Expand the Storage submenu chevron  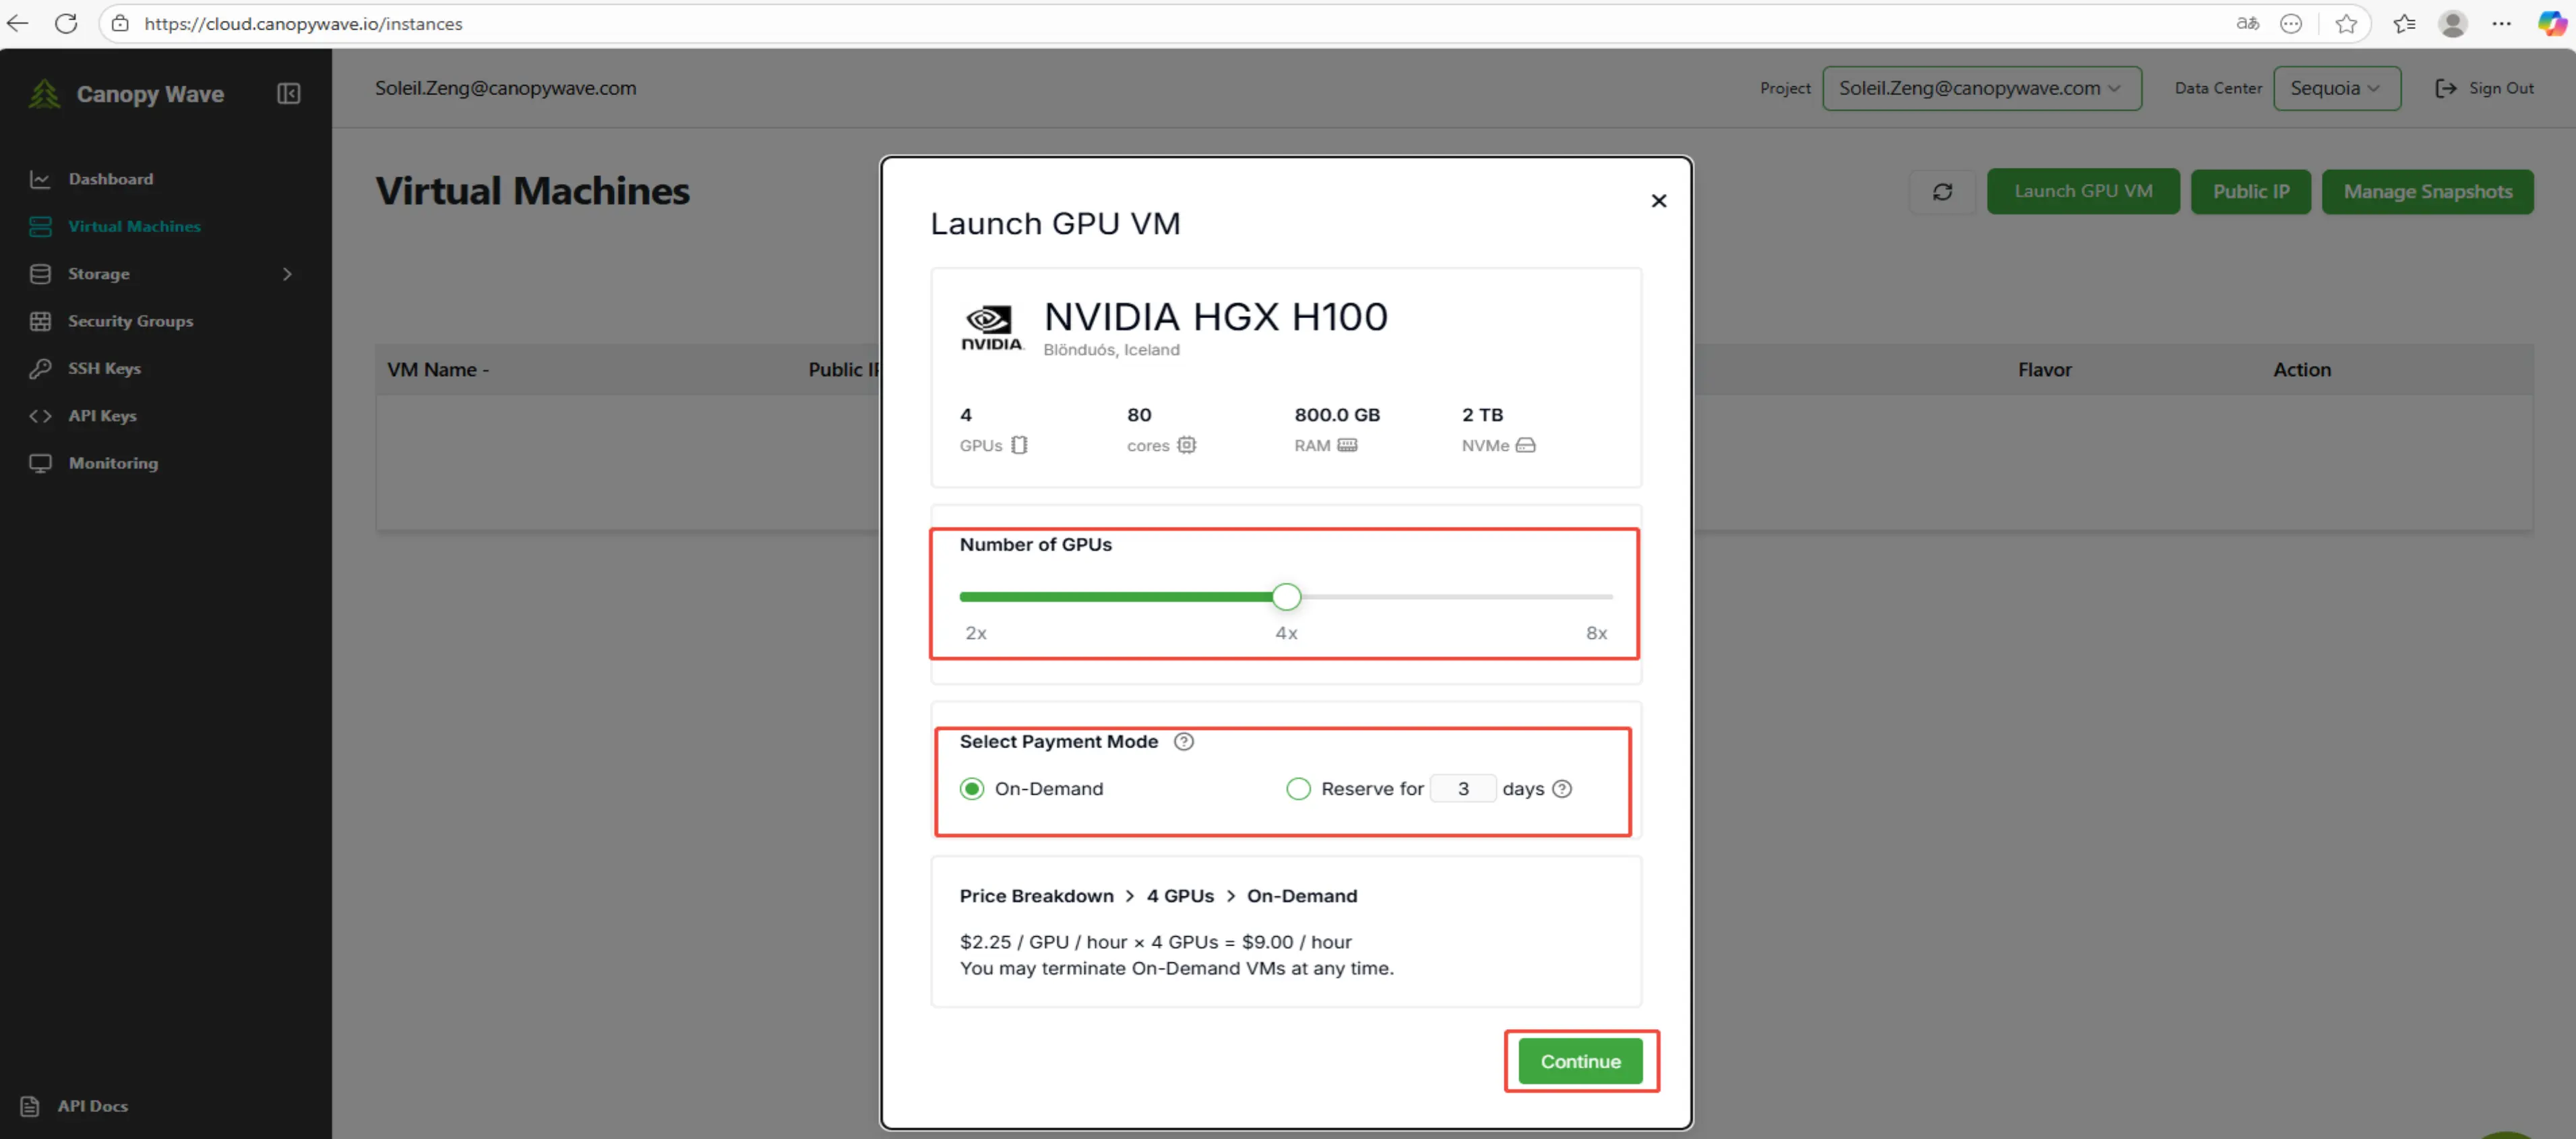click(287, 274)
